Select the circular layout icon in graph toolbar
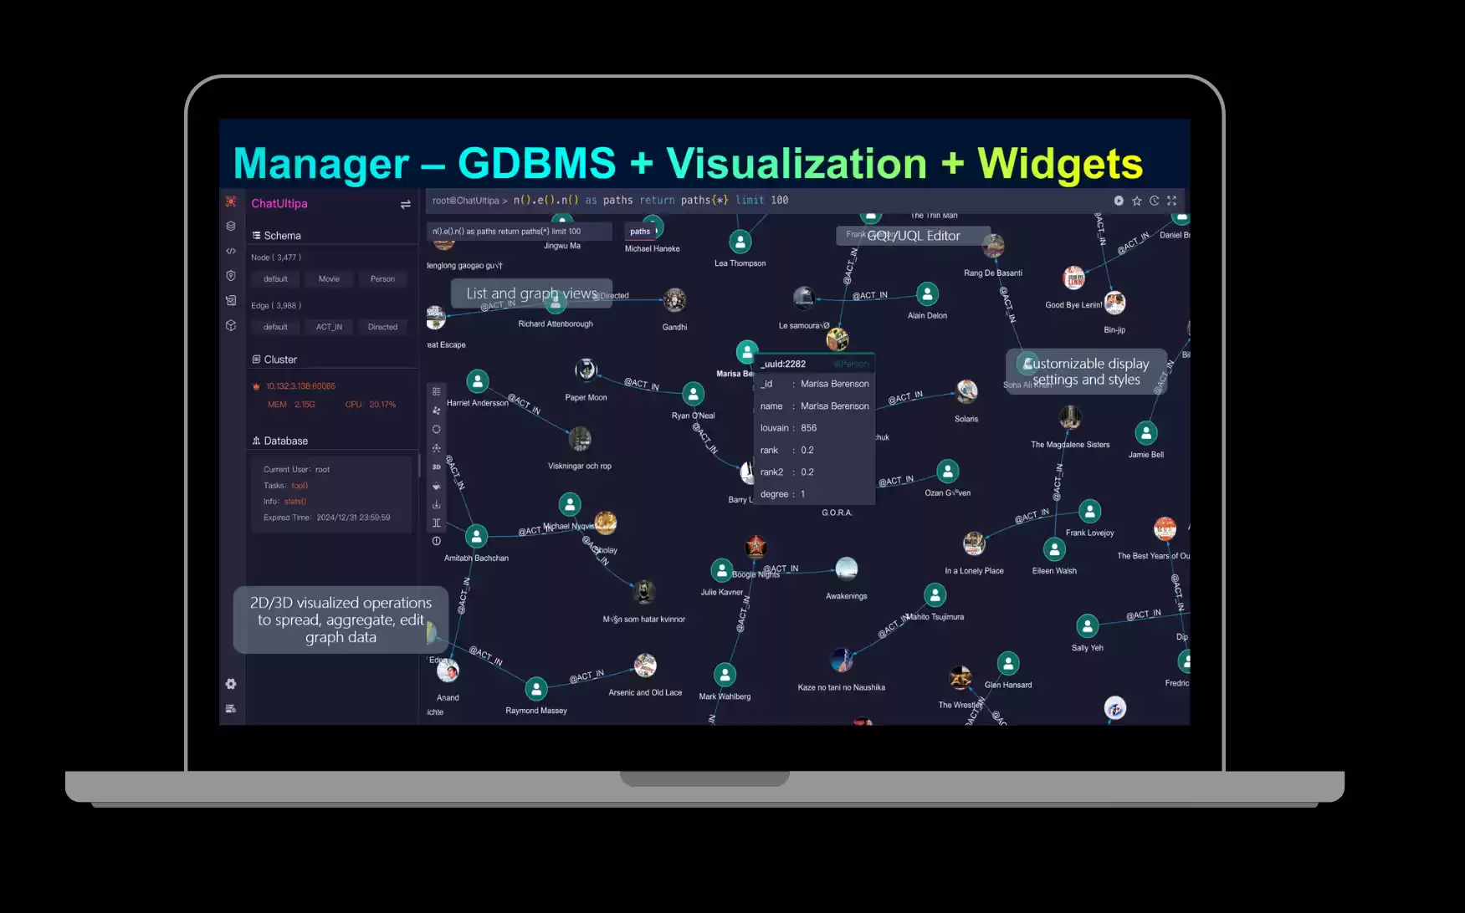Screen dimensions: 1465x913 point(436,429)
